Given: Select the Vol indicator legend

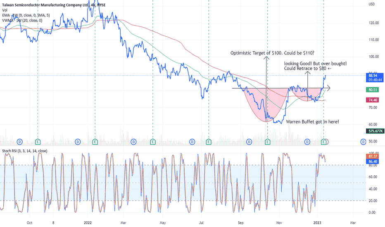Looking at the screenshot, I should (5, 10).
